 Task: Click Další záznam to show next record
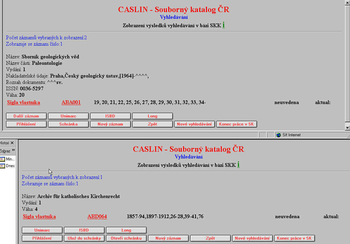26,116
